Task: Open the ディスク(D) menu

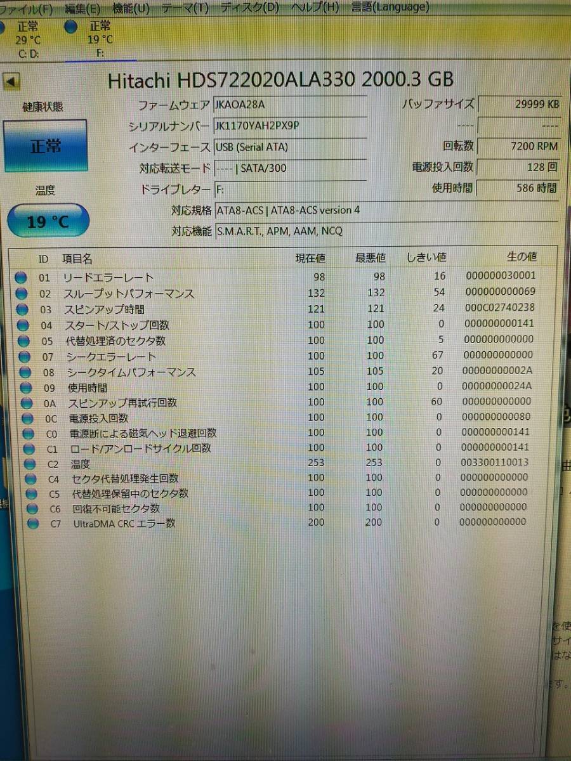Action: 249,8
